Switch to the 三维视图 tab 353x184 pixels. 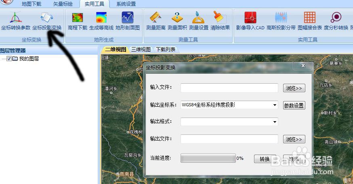[141, 50]
